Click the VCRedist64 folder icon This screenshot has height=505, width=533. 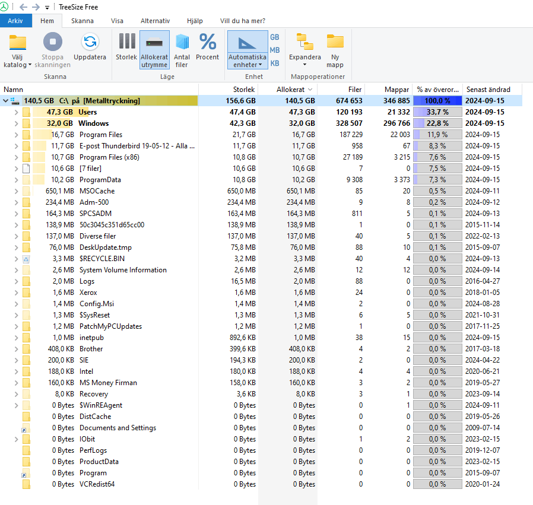(26, 484)
